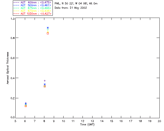Select the PML location header text

pyautogui.click(x=76, y=4)
